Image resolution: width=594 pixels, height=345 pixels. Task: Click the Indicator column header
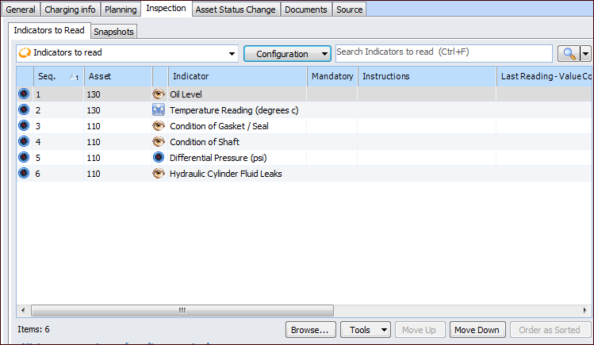[238, 76]
